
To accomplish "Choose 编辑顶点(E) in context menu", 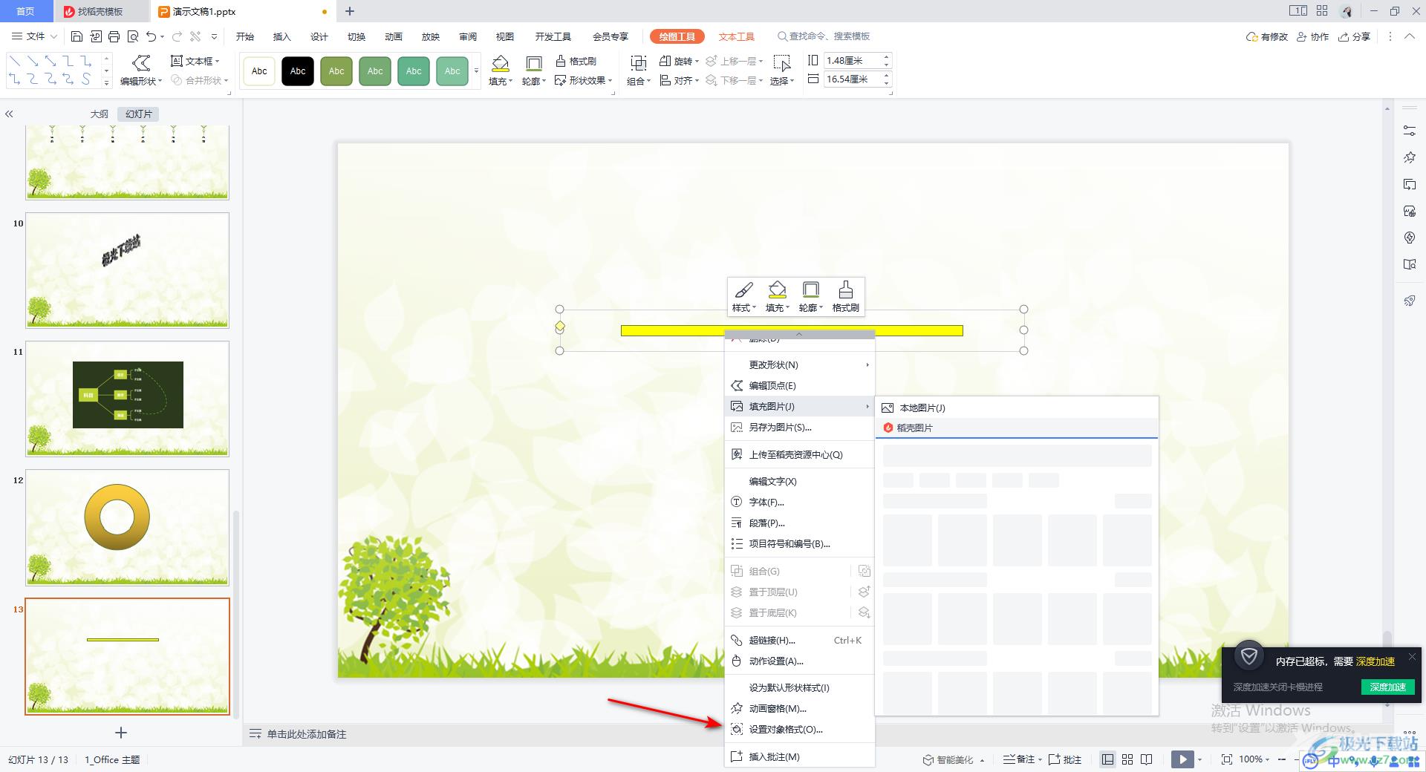I will [x=799, y=385].
